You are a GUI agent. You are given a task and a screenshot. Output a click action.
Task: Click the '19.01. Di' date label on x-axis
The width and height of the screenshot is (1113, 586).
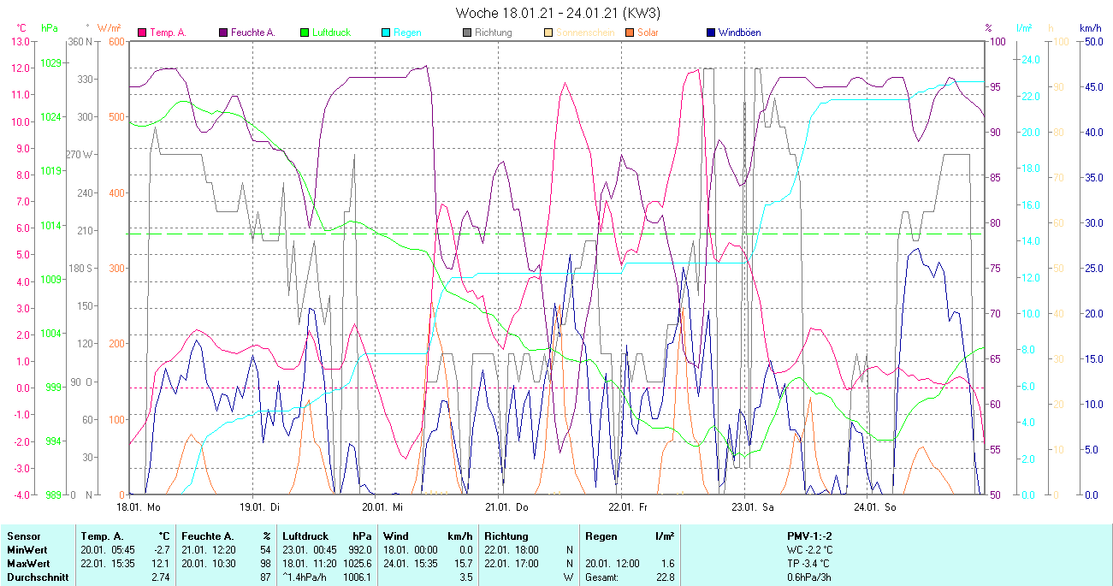pyautogui.click(x=258, y=507)
